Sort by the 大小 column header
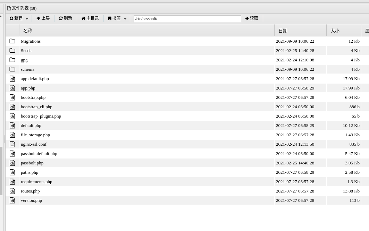Viewport: 369px width, 231px height. coord(344,31)
